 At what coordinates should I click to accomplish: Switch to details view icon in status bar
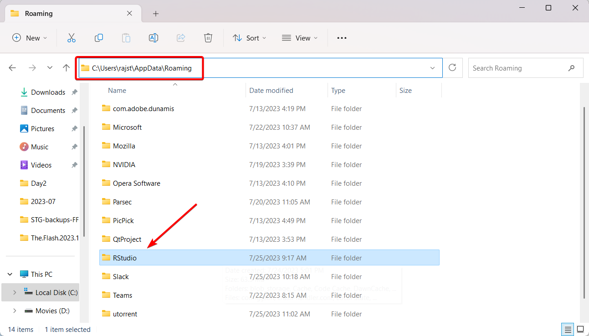568,329
